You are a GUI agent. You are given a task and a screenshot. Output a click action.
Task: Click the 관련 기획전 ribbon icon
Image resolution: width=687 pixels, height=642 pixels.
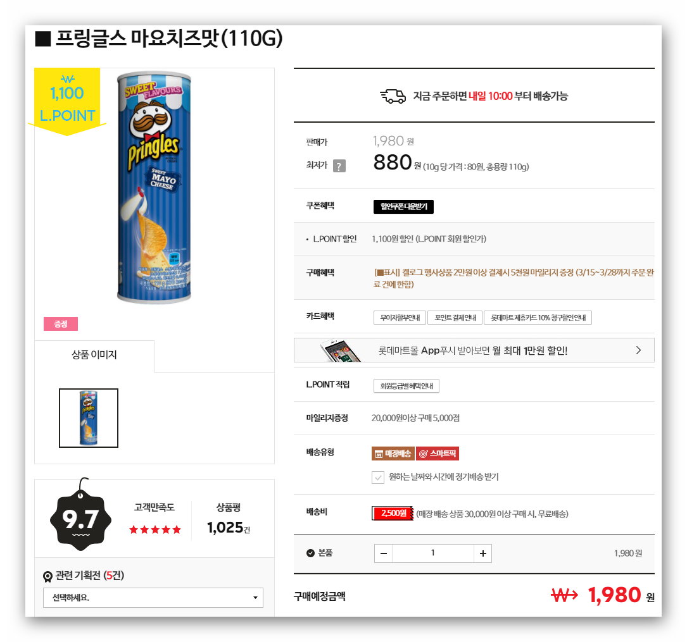pos(47,577)
